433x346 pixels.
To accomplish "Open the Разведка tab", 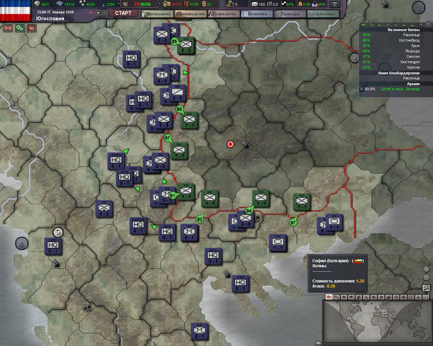I will point(290,14).
